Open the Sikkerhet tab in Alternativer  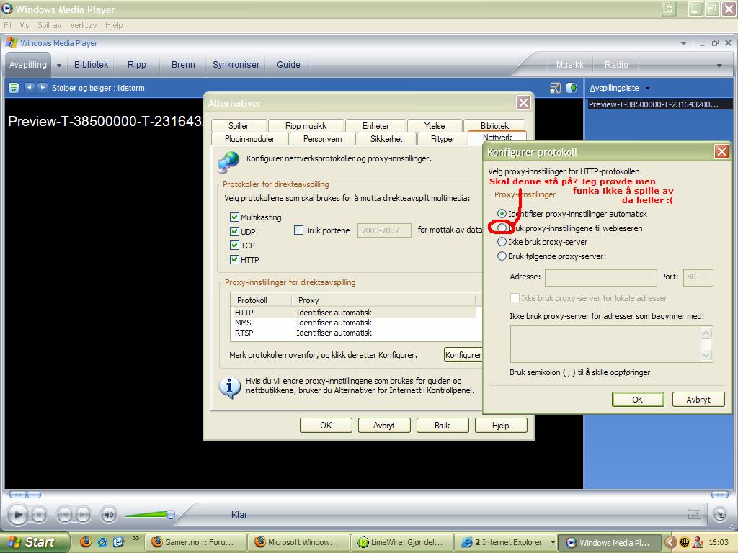pyautogui.click(x=386, y=139)
